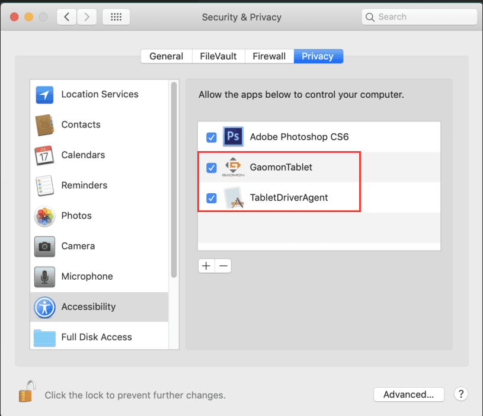Click the Full Disk Access folder icon
This screenshot has width=483, height=416.
tap(44, 338)
